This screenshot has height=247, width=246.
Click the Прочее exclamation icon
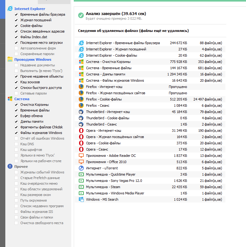(10, 166)
